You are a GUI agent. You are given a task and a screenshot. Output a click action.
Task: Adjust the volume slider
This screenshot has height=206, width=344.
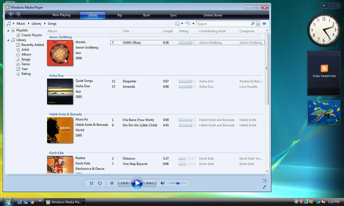[178, 183]
